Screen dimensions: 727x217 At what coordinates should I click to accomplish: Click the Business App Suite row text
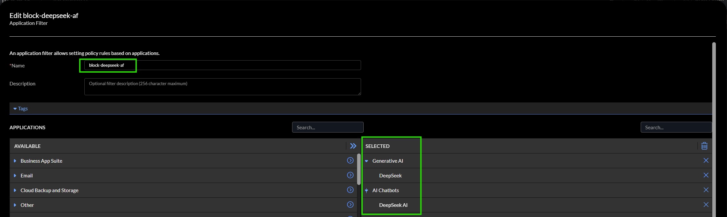tap(41, 161)
